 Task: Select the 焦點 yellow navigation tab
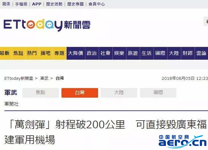pyautogui.click(x=18, y=53)
